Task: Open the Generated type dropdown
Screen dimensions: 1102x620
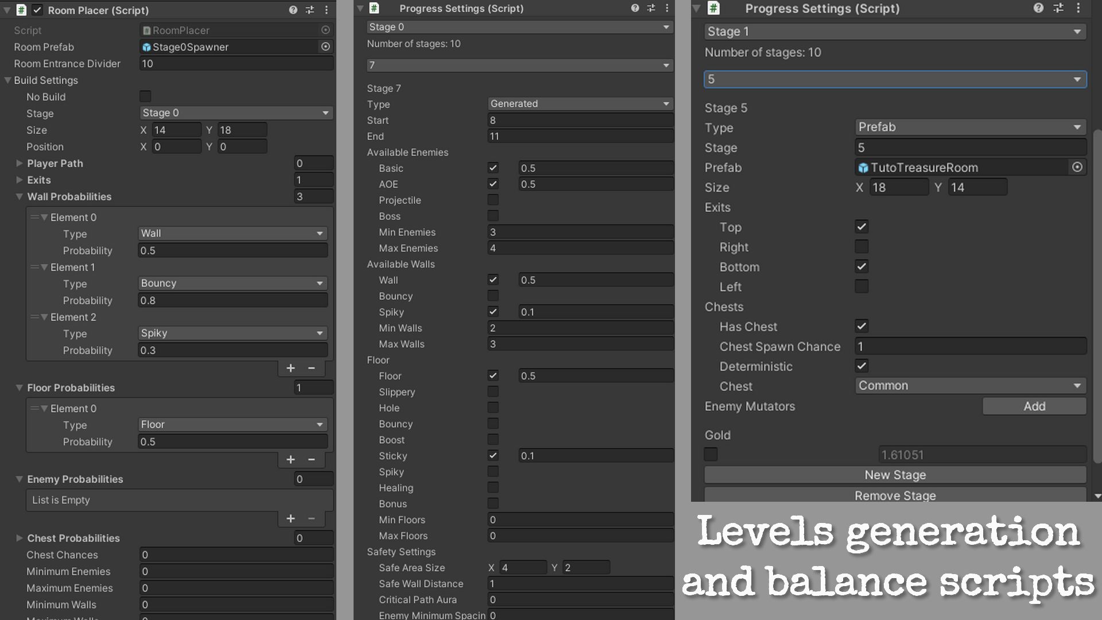Action: [x=580, y=103]
